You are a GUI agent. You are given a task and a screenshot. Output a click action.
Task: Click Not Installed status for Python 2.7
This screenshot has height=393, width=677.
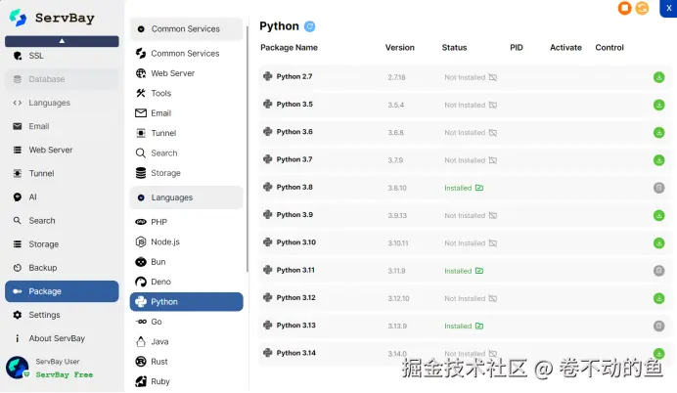tap(471, 77)
